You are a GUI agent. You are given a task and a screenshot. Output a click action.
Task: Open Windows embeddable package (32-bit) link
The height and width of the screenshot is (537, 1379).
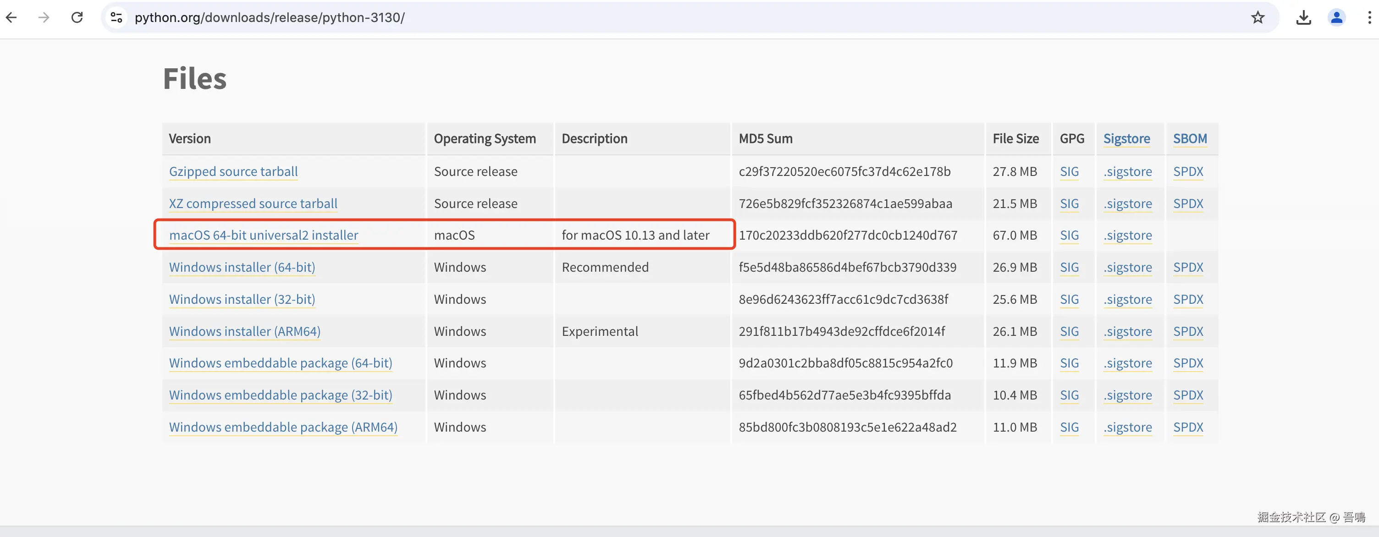(x=281, y=395)
